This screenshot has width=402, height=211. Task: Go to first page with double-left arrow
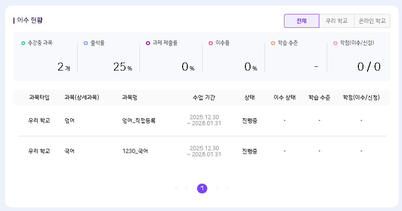click(177, 188)
